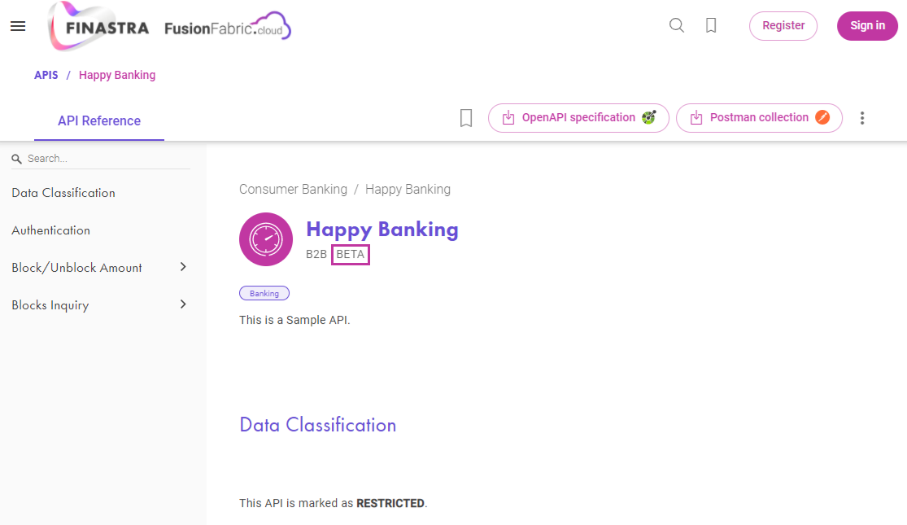Click the BETA label

351,254
